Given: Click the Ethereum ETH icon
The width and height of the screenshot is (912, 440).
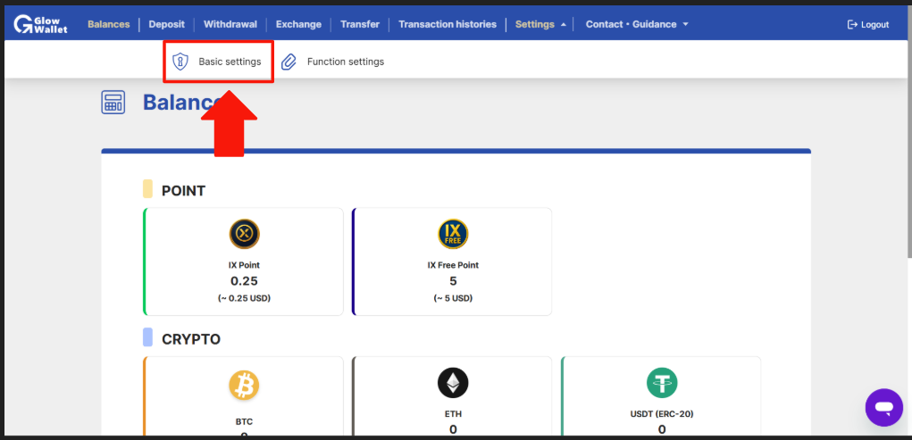Looking at the screenshot, I should point(453,383).
